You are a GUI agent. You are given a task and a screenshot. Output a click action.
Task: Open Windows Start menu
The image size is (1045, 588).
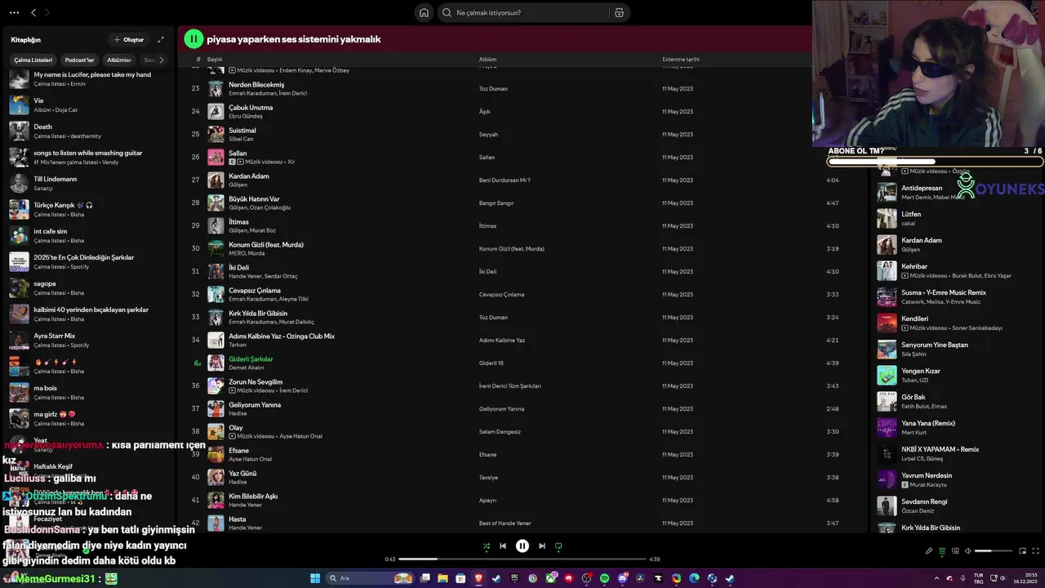(315, 578)
